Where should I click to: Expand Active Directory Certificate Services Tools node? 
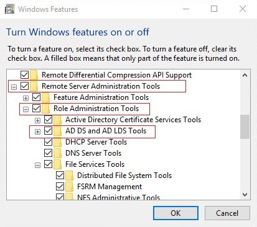(37, 120)
